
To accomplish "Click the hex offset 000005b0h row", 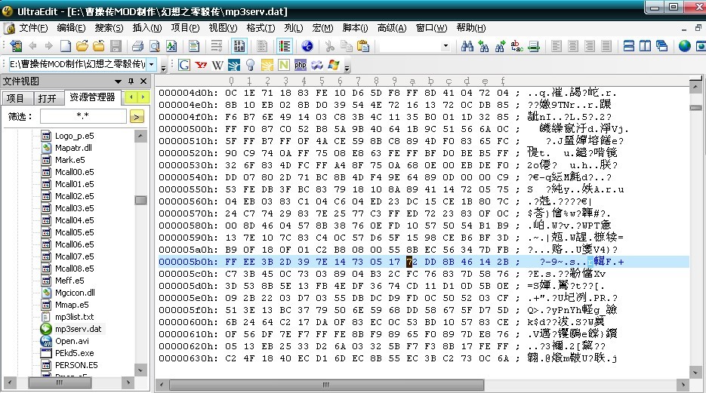I will coord(424,262).
